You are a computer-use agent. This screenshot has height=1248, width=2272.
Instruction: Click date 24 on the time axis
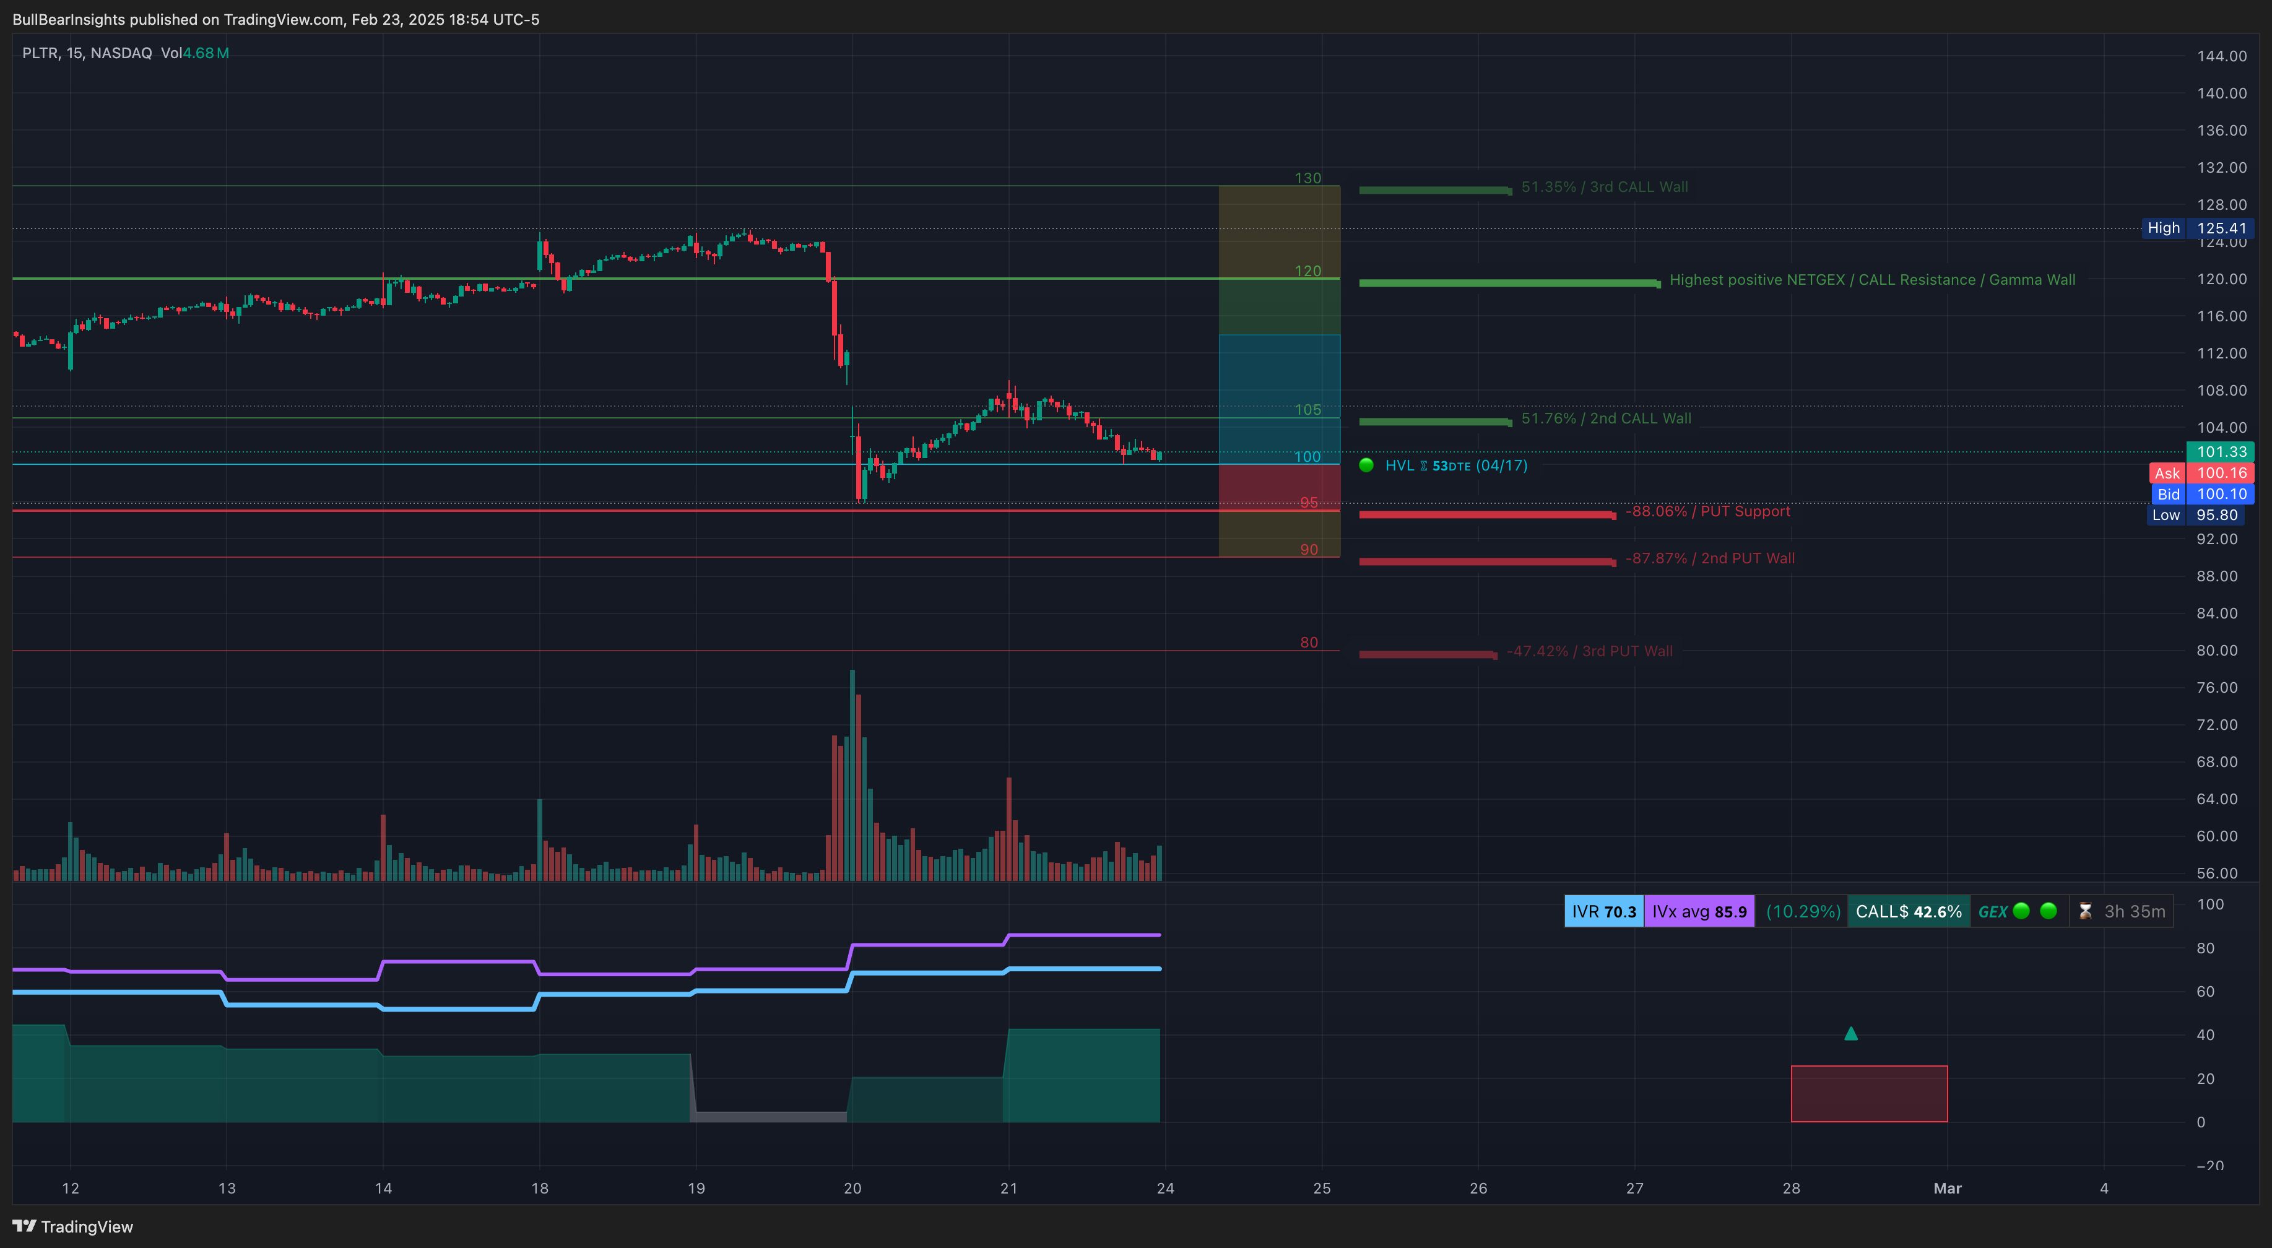tap(1165, 1188)
